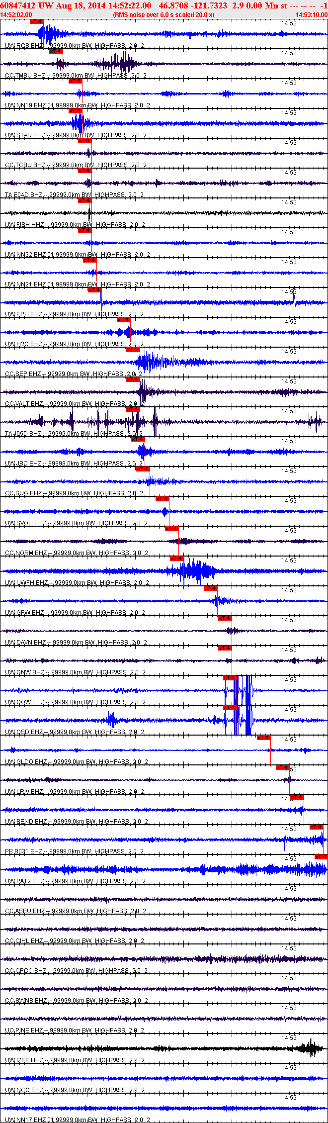Click the CC CIHL BHZ station label
Viewport: 328px width, 1123px height.
(24, 941)
